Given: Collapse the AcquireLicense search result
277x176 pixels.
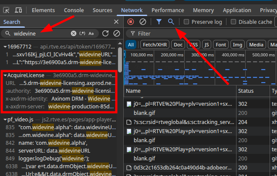Looking at the screenshot, I should click(x=5, y=75).
